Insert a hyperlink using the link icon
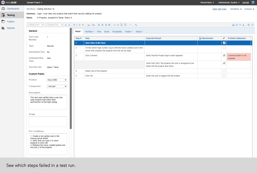The width and height of the screenshot is (257, 173). tap(240, 25)
